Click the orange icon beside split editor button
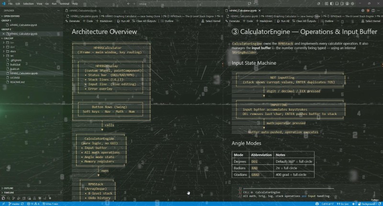This screenshot has height=206, width=383. pos(368,11)
